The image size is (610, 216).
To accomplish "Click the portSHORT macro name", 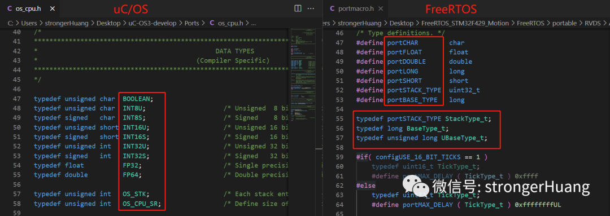I will [404, 81].
